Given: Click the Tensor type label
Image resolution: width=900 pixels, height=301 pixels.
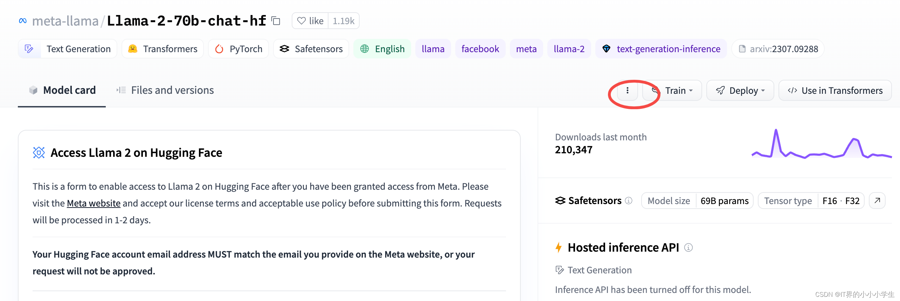Looking at the screenshot, I should (788, 201).
